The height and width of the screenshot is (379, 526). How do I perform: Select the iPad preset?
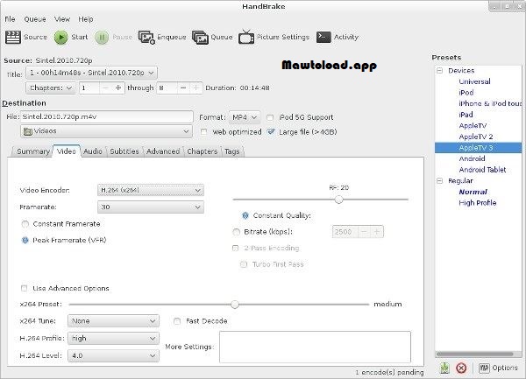pyautogui.click(x=466, y=115)
